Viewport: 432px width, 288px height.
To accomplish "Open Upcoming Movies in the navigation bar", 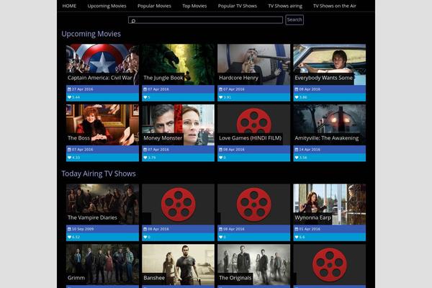I will (x=107, y=6).
